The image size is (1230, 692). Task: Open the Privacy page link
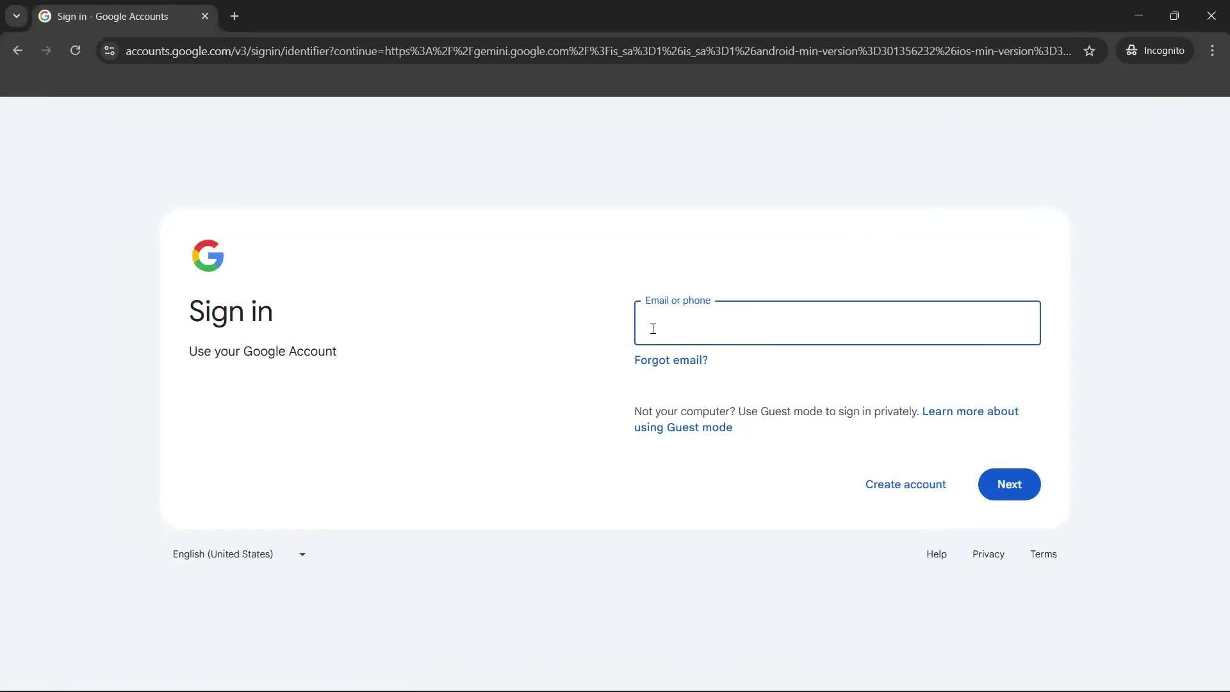point(988,554)
